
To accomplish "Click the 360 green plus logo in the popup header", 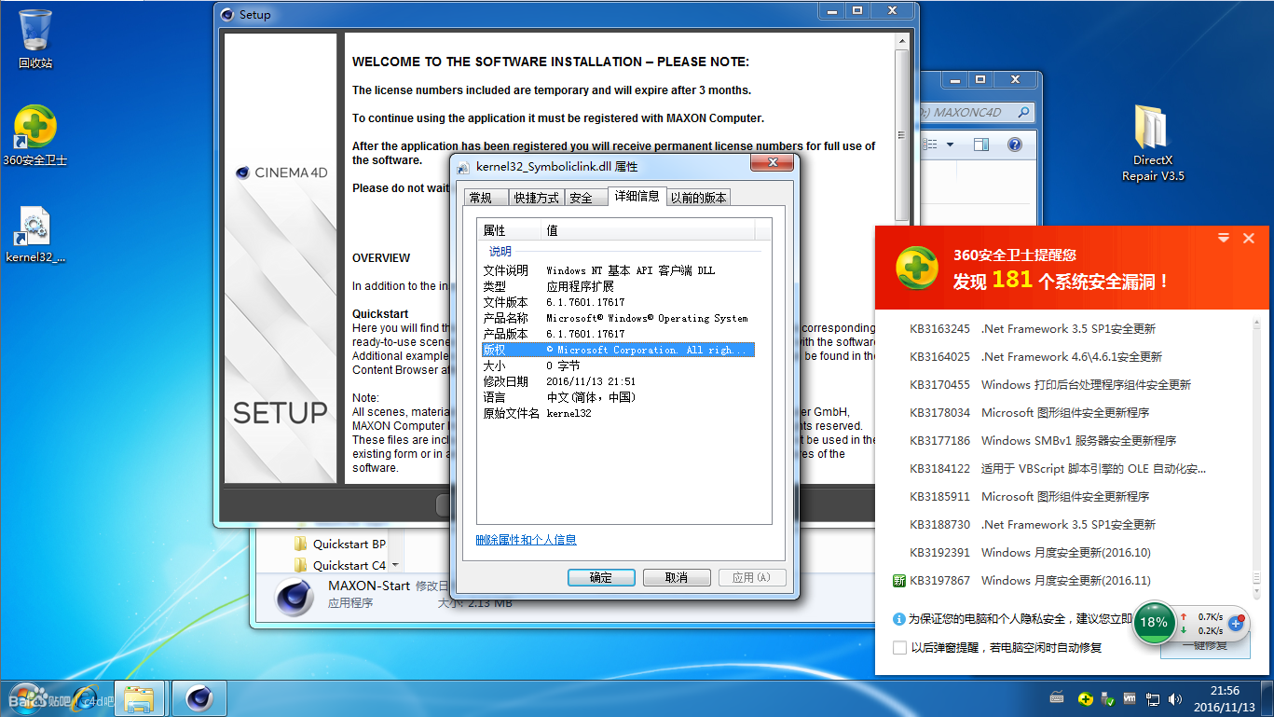I will [917, 268].
